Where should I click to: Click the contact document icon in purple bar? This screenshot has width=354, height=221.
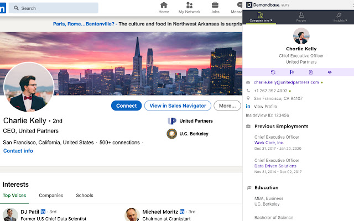click(x=311, y=72)
